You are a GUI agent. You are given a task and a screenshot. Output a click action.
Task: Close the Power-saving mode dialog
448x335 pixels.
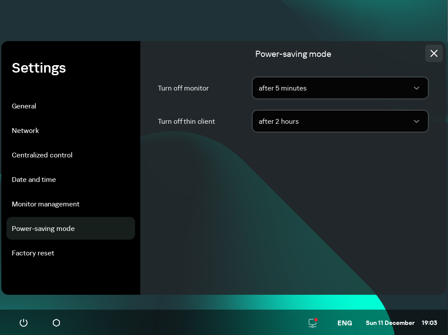(434, 53)
